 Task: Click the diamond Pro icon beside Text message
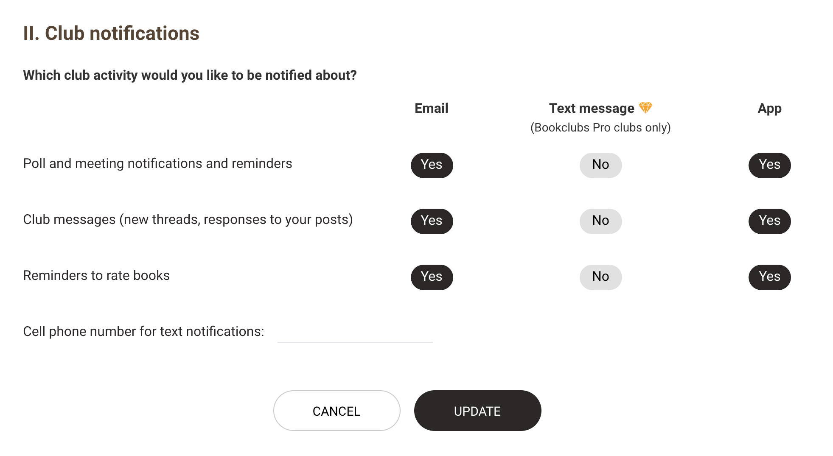645,108
